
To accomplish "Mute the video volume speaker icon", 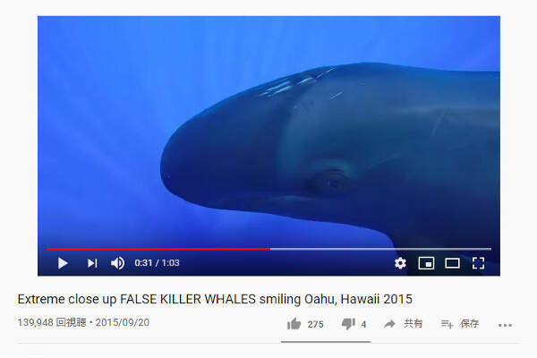I will pos(117,263).
